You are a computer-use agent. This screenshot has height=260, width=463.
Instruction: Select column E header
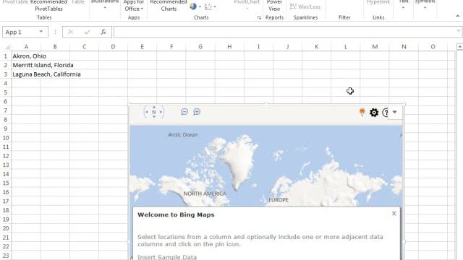tap(142, 47)
